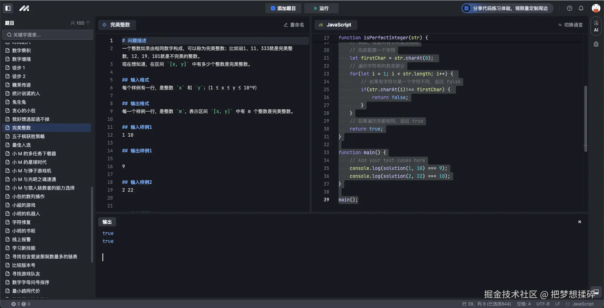Open the user avatar menu
604x308 pixels.
(596, 8)
